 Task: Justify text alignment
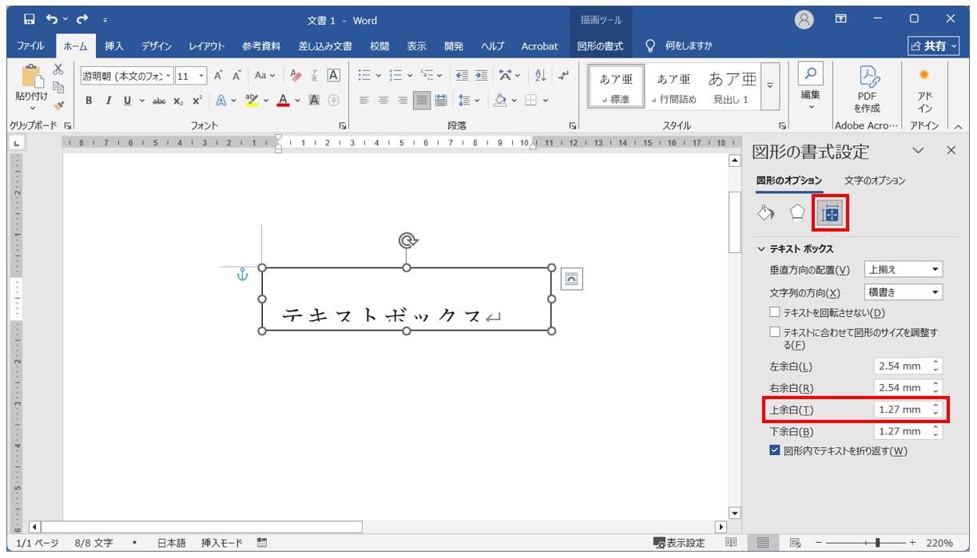pyautogui.click(x=421, y=101)
